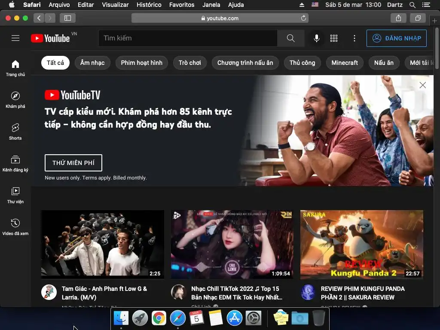The height and width of the screenshot is (330, 440).
Task: Select the Nấu ăn chip
Action: tap(384, 63)
